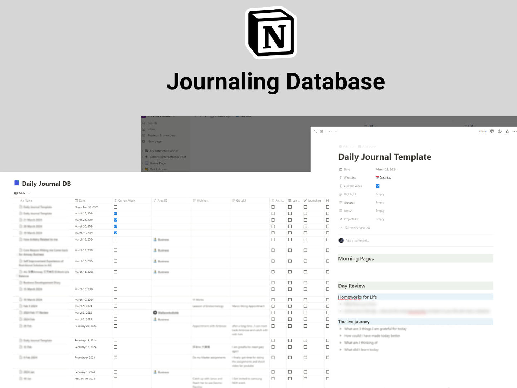This screenshot has width=517, height=388.
Task: Expand 'What are 3 things I am grateful' toggle
Action: [x=341, y=329]
